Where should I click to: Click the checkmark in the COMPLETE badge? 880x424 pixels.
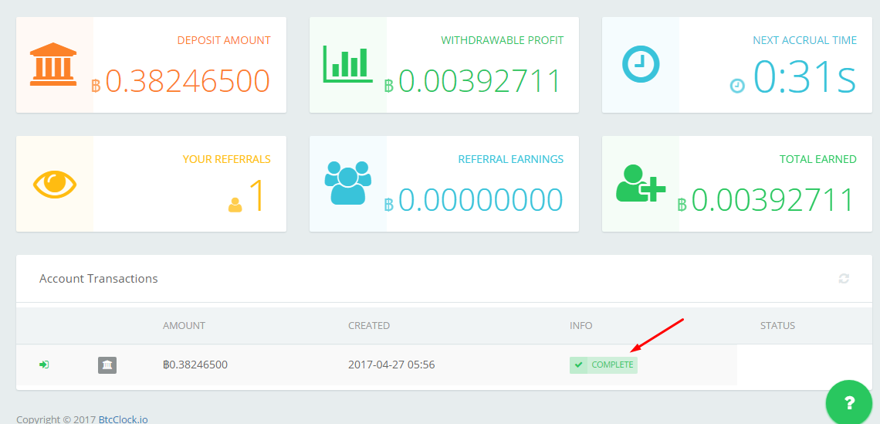[x=579, y=365]
